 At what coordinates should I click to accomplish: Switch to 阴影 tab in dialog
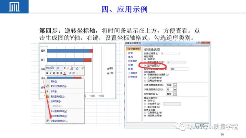click(x=130, y=69)
